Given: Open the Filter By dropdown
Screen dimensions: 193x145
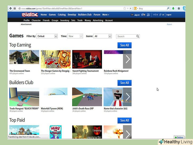Looking at the screenshot, I should click(47, 36).
